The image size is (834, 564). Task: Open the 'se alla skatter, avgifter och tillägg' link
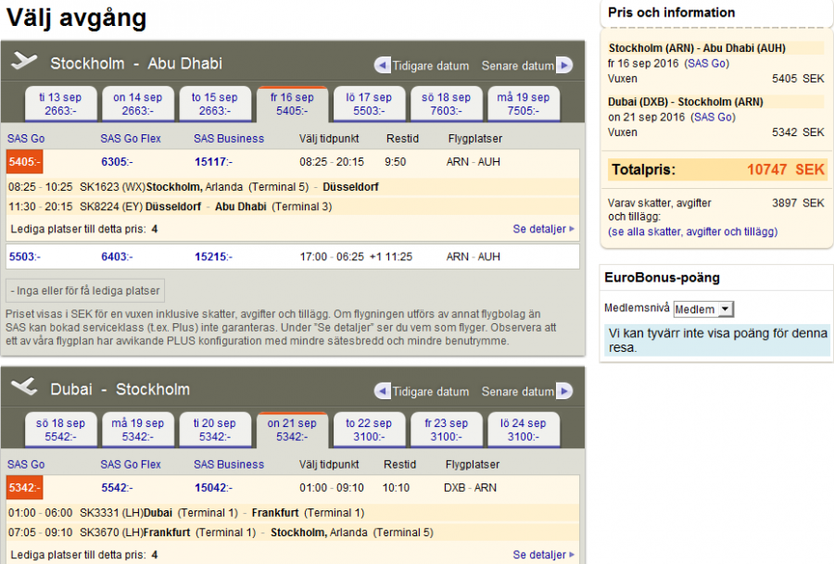692,232
